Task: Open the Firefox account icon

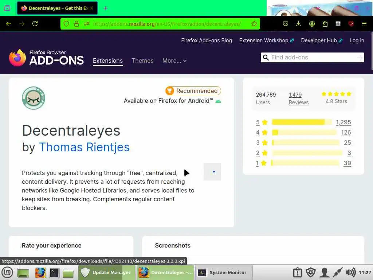Action: coord(312,24)
